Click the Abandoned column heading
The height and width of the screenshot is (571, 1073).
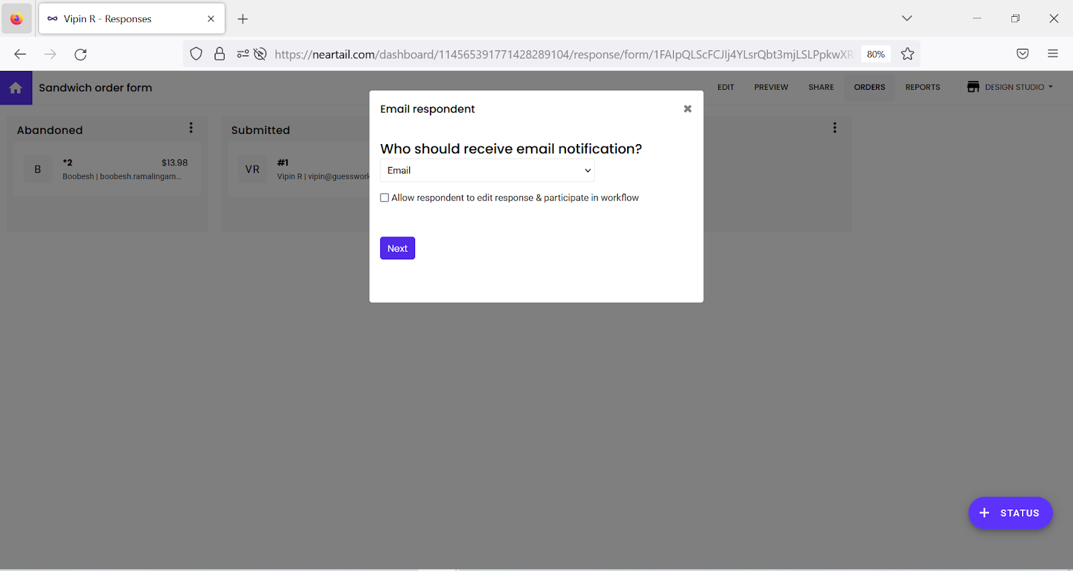coord(50,130)
